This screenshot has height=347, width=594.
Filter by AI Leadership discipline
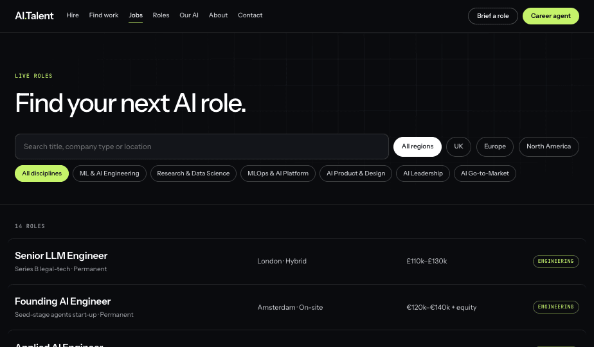pos(423,173)
